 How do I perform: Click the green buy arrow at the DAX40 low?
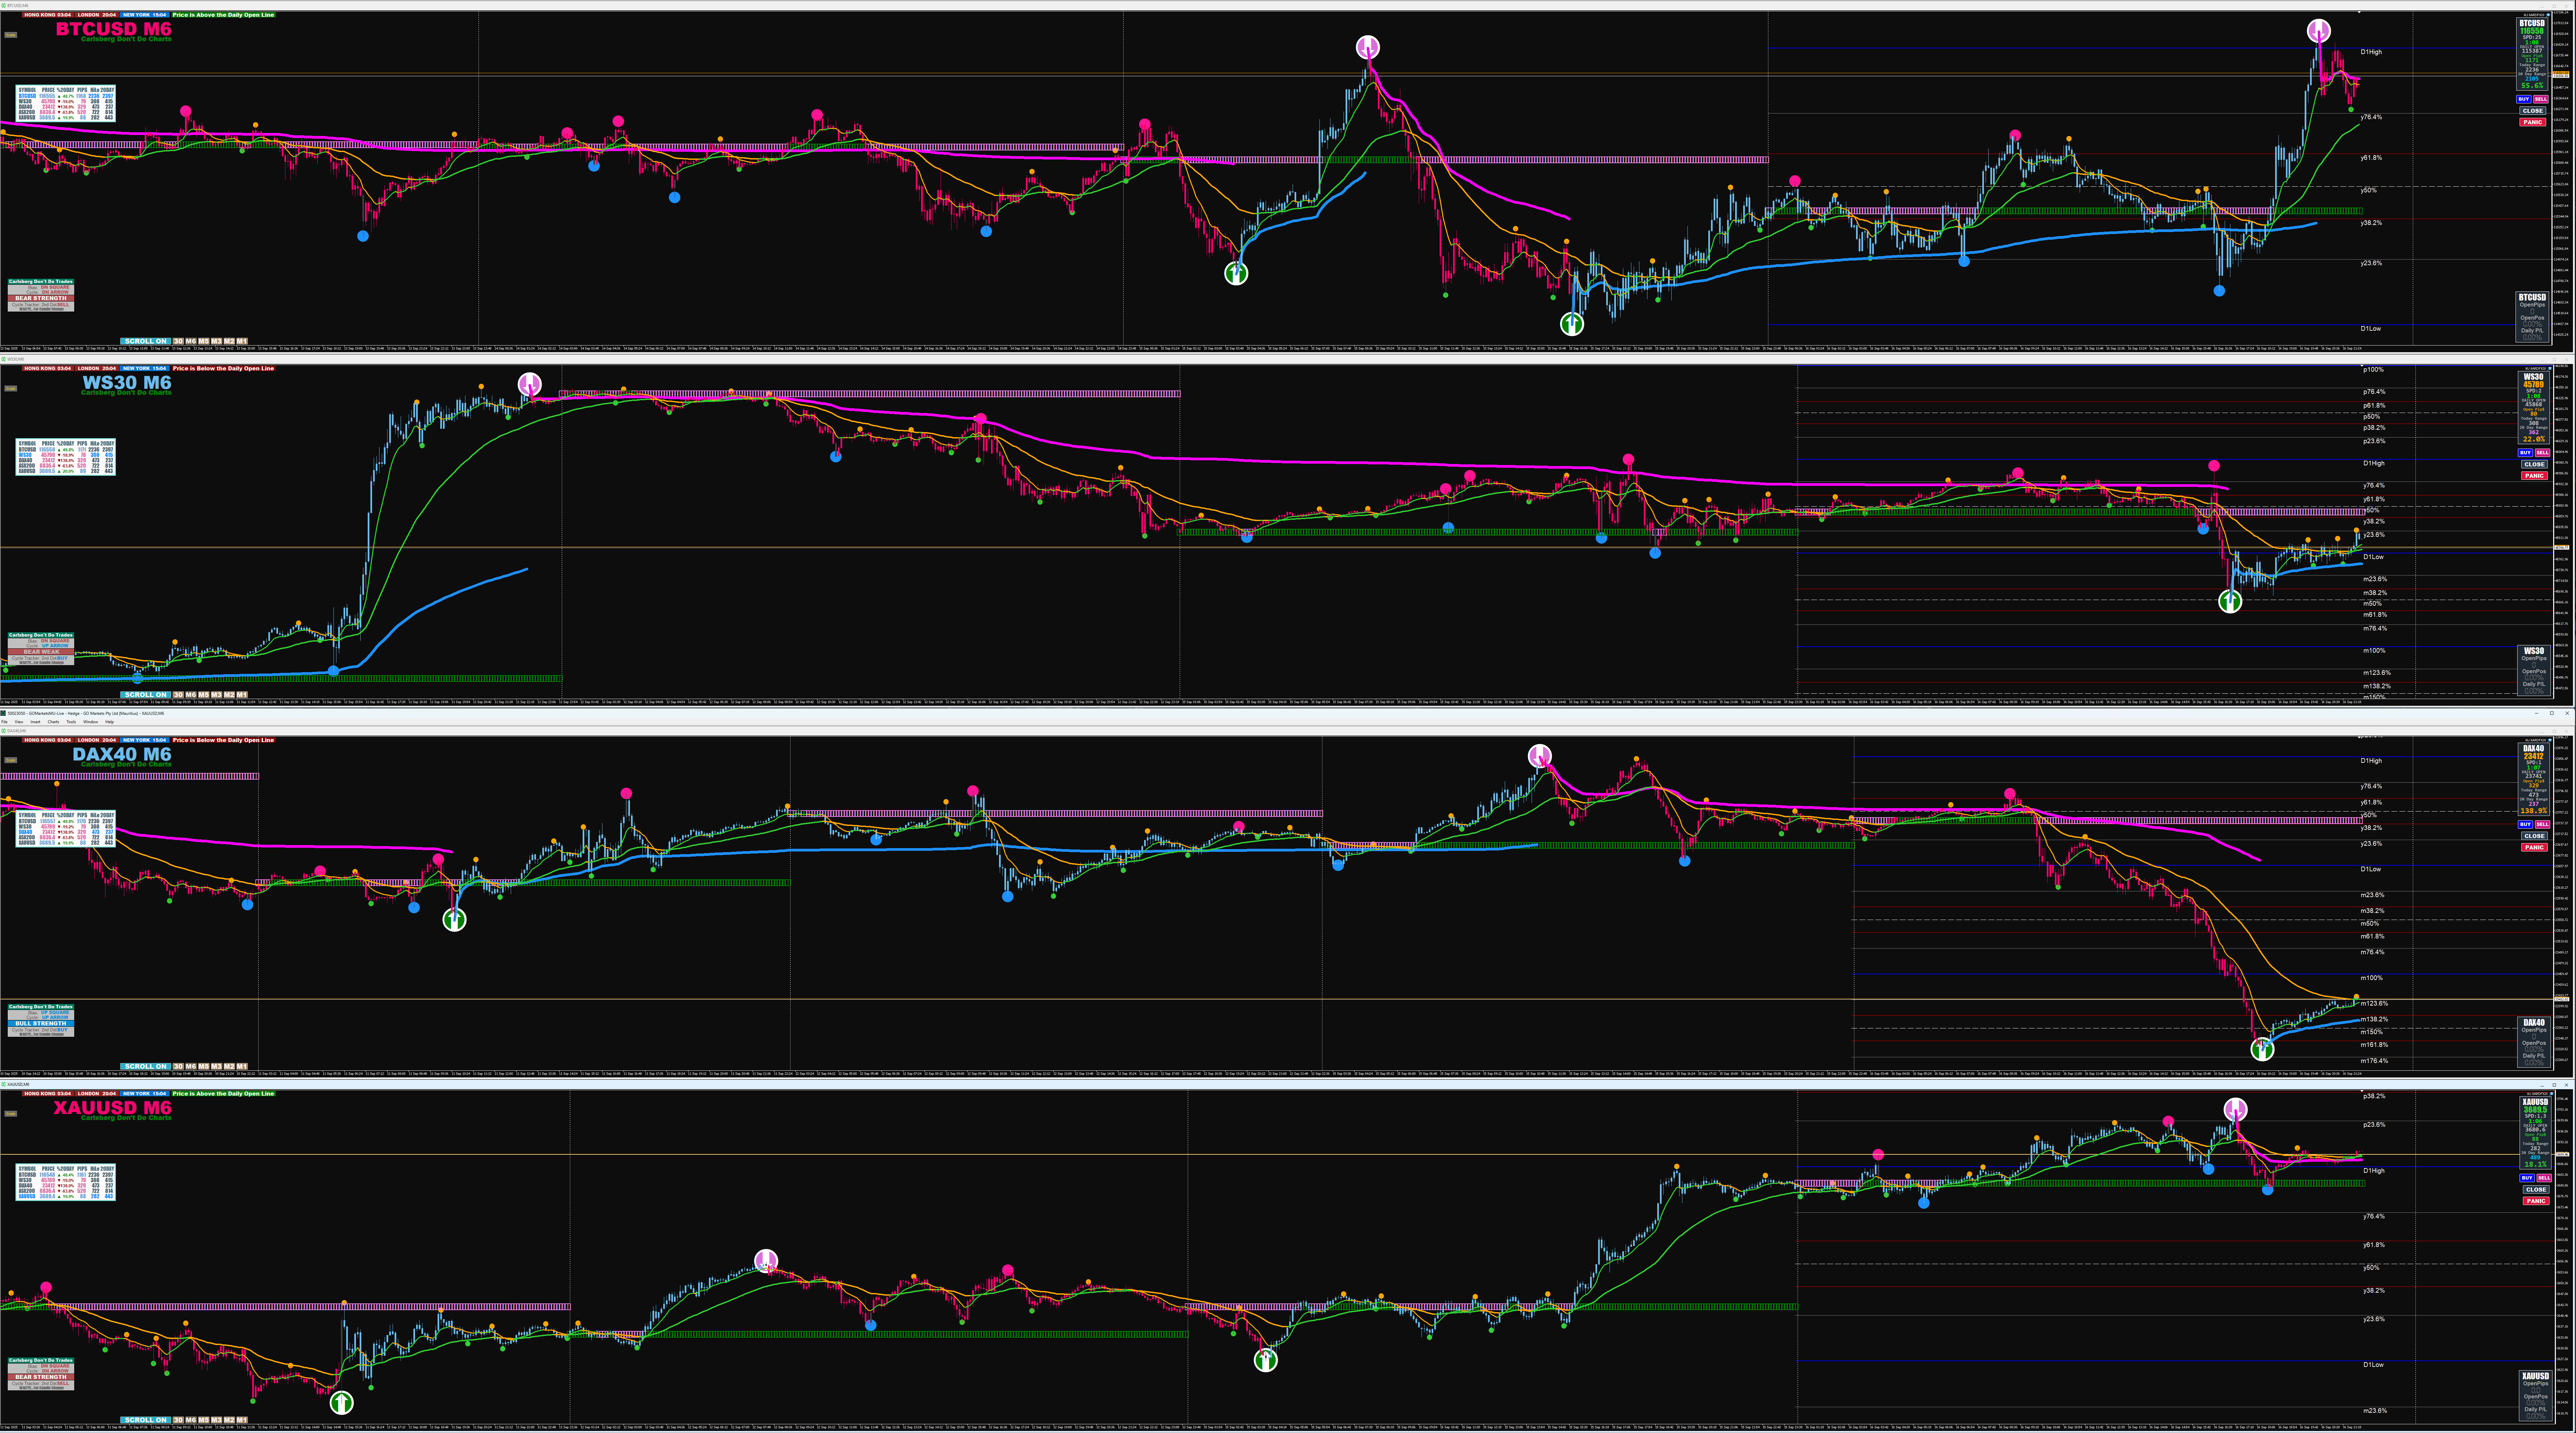pyautogui.click(x=2262, y=1049)
